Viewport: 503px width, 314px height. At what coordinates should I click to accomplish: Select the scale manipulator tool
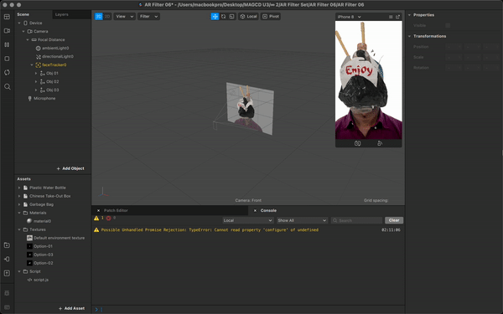231,17
